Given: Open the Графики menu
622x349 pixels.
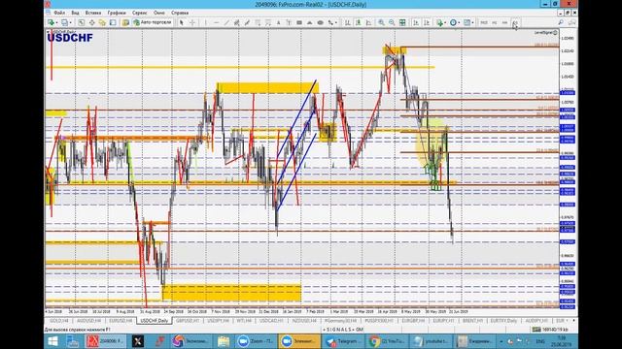Looking at the screenshot, I should coord(117,13).
